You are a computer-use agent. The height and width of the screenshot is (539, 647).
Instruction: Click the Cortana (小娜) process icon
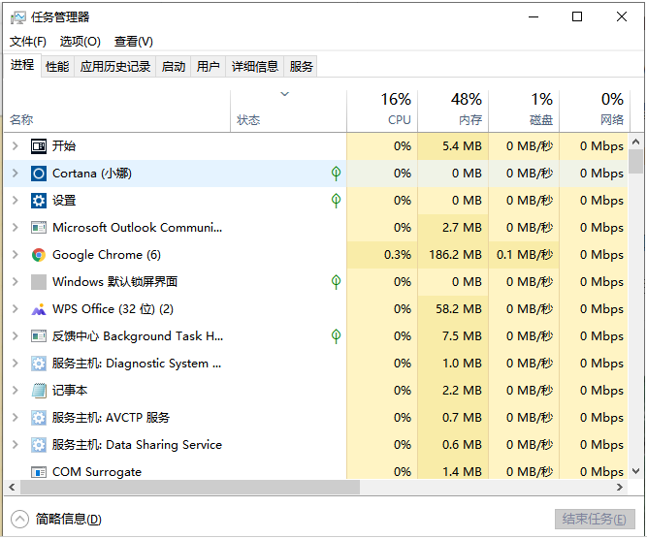(39, 174)
